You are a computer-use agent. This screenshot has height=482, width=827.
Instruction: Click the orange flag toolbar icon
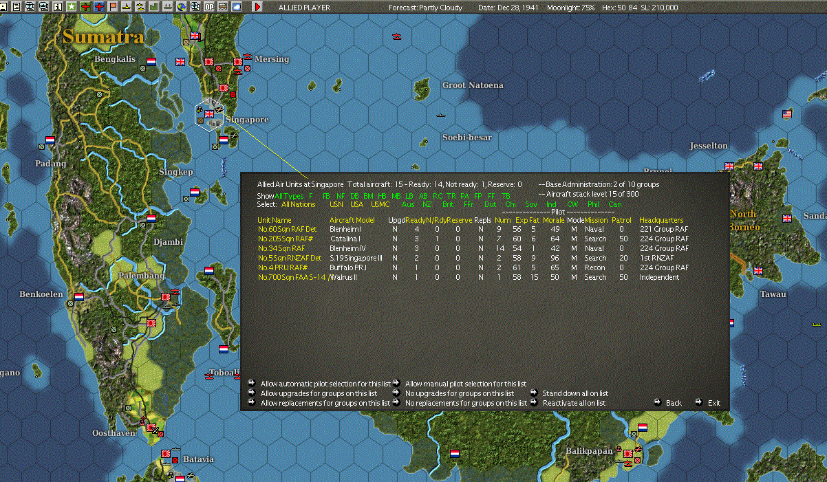click(113, 7)
